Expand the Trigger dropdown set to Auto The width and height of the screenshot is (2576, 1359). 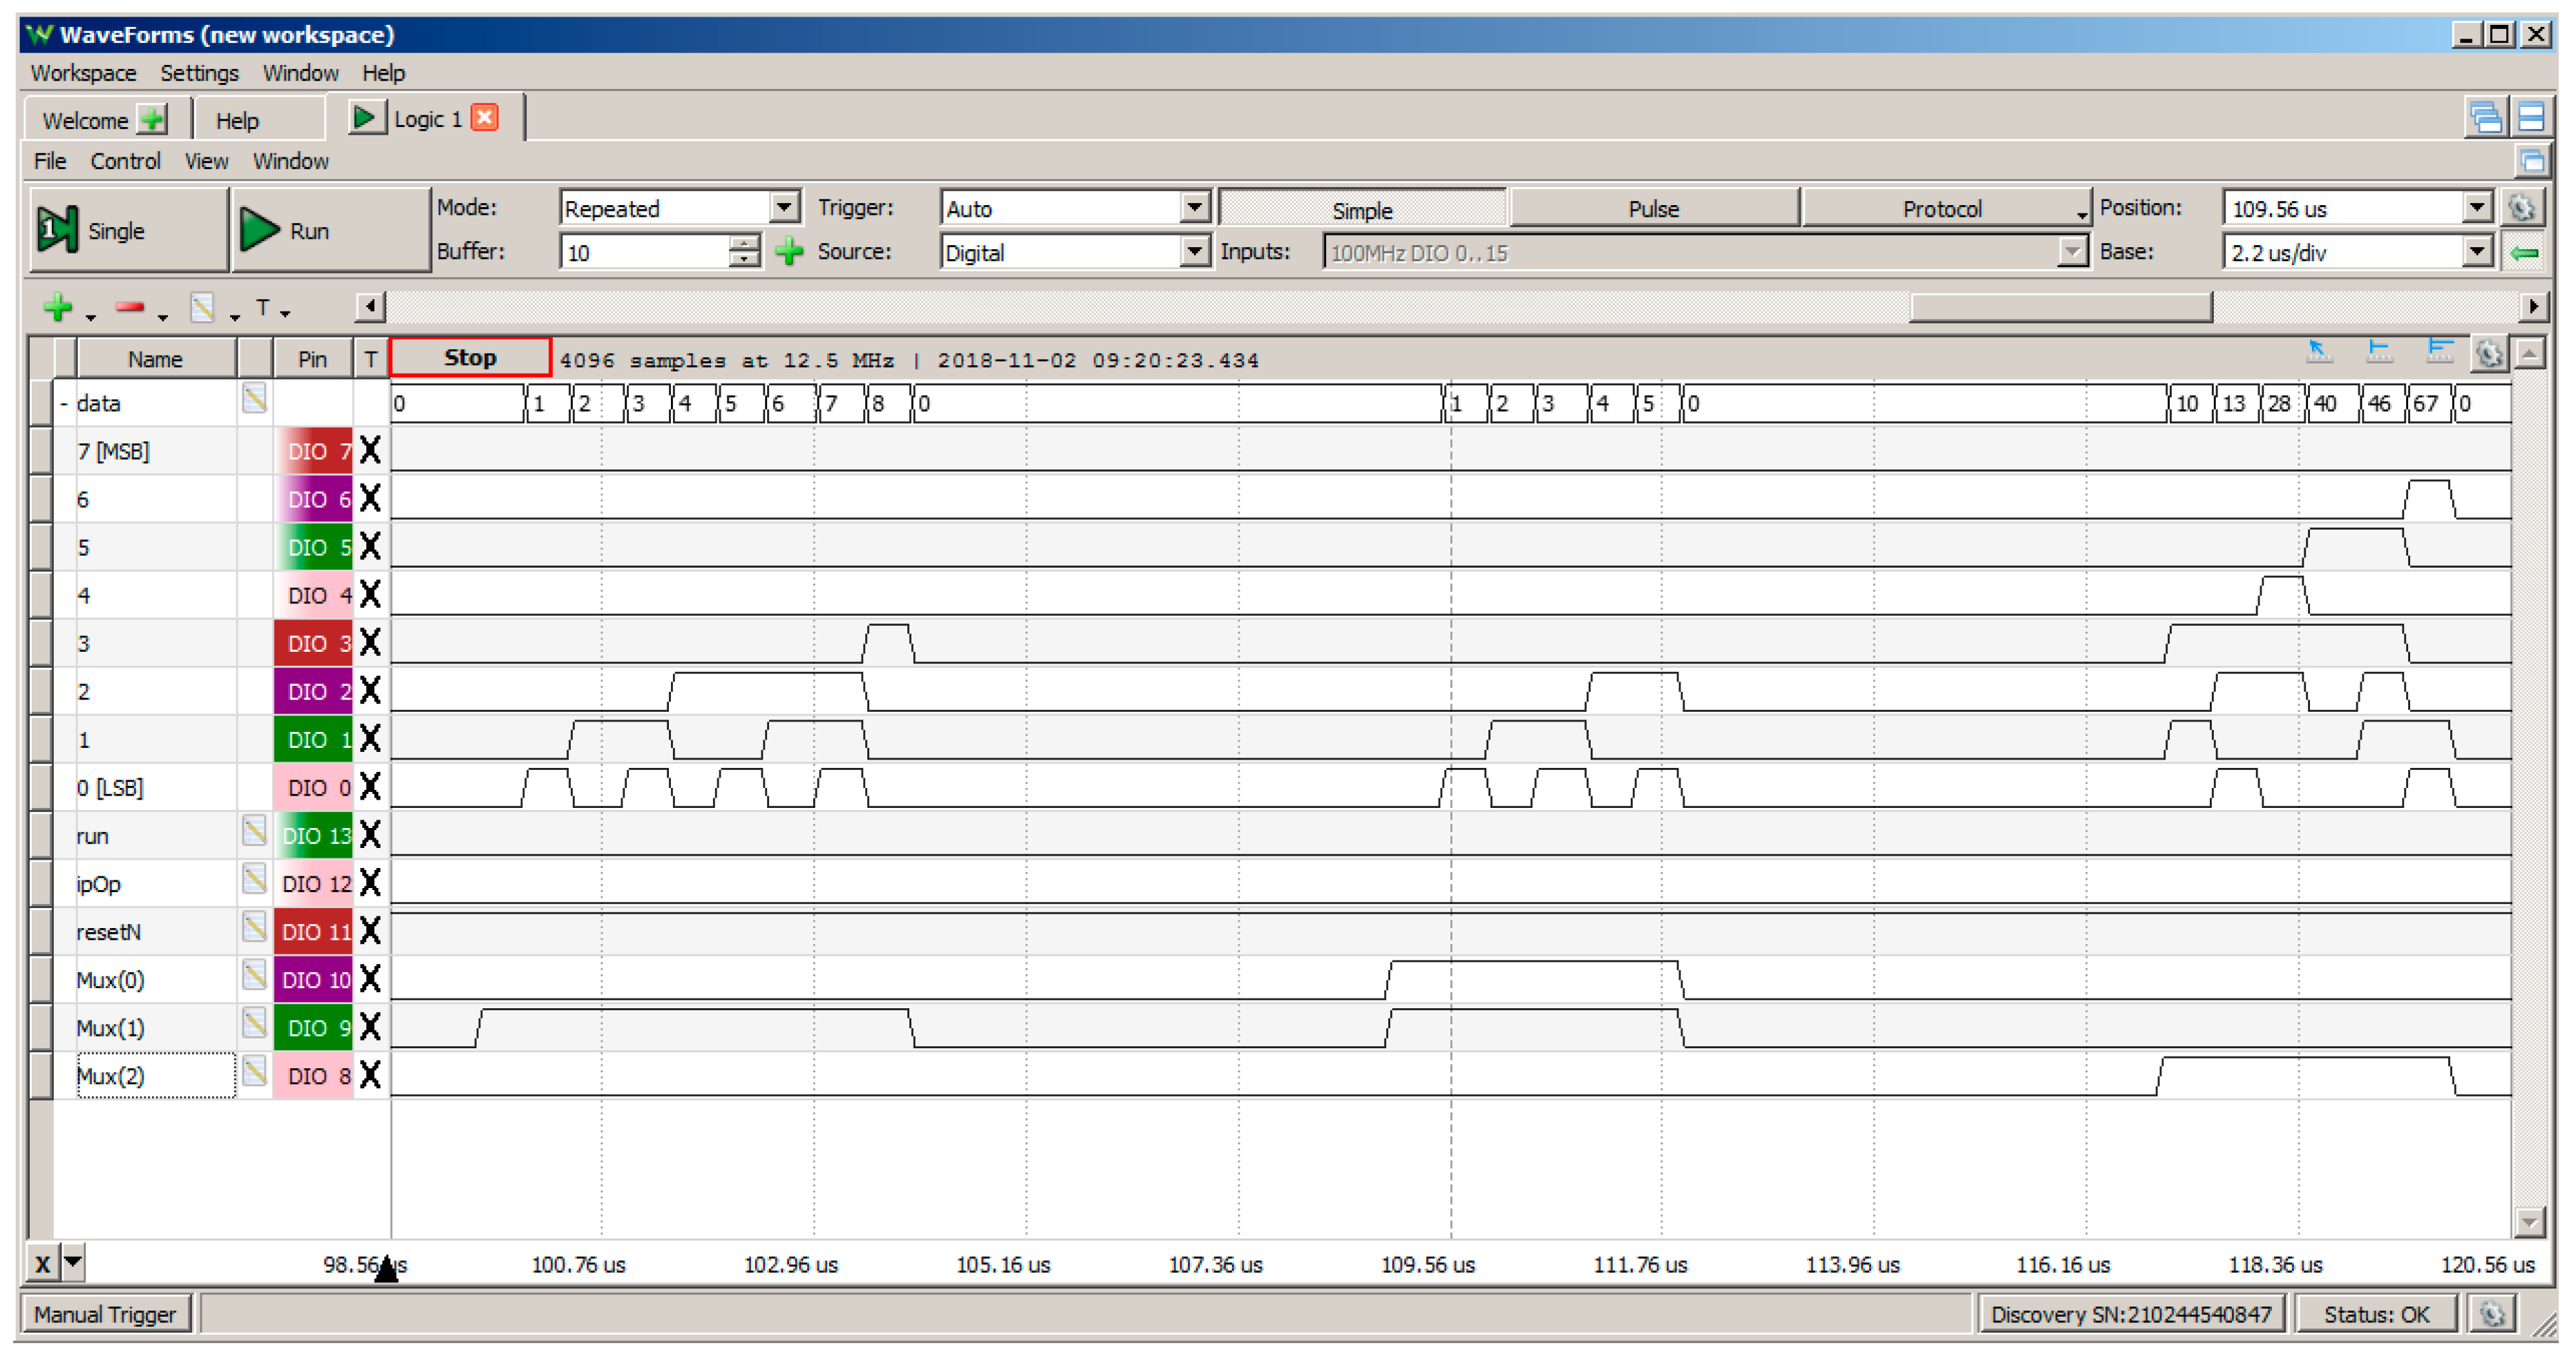(x=1194, y=208)
